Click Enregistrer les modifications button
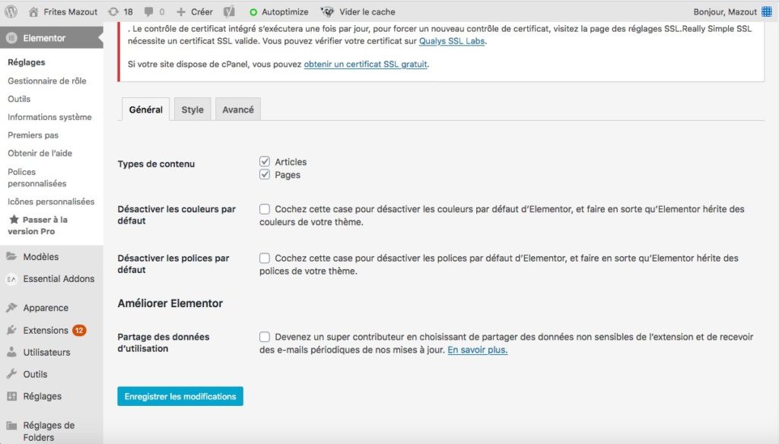Viewport: 779px width, 444px height. (x=180, y=396)
